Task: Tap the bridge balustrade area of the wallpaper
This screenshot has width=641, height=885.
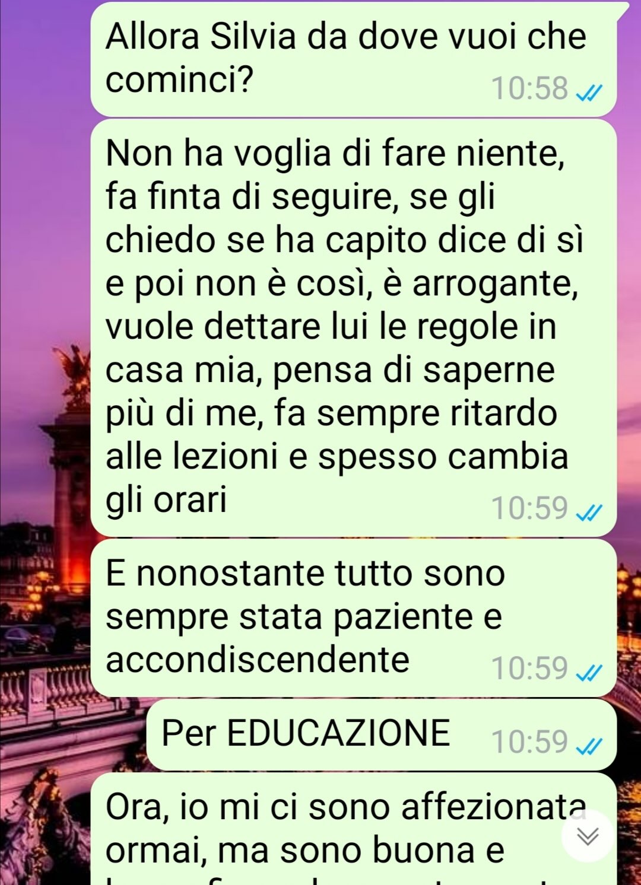Action: click(45, 691)
